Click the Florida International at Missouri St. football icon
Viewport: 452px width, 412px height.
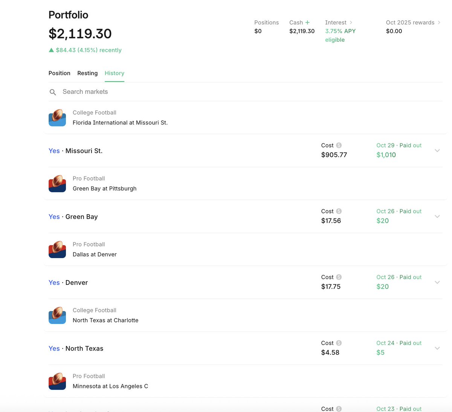click(x=57, y=118)
